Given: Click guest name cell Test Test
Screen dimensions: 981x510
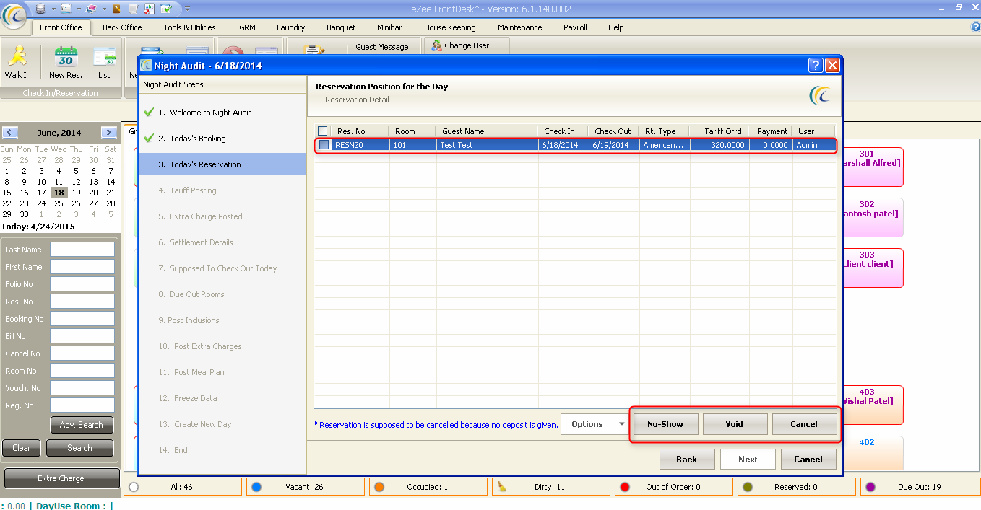Looking at the screenshot, I should 487,145.
